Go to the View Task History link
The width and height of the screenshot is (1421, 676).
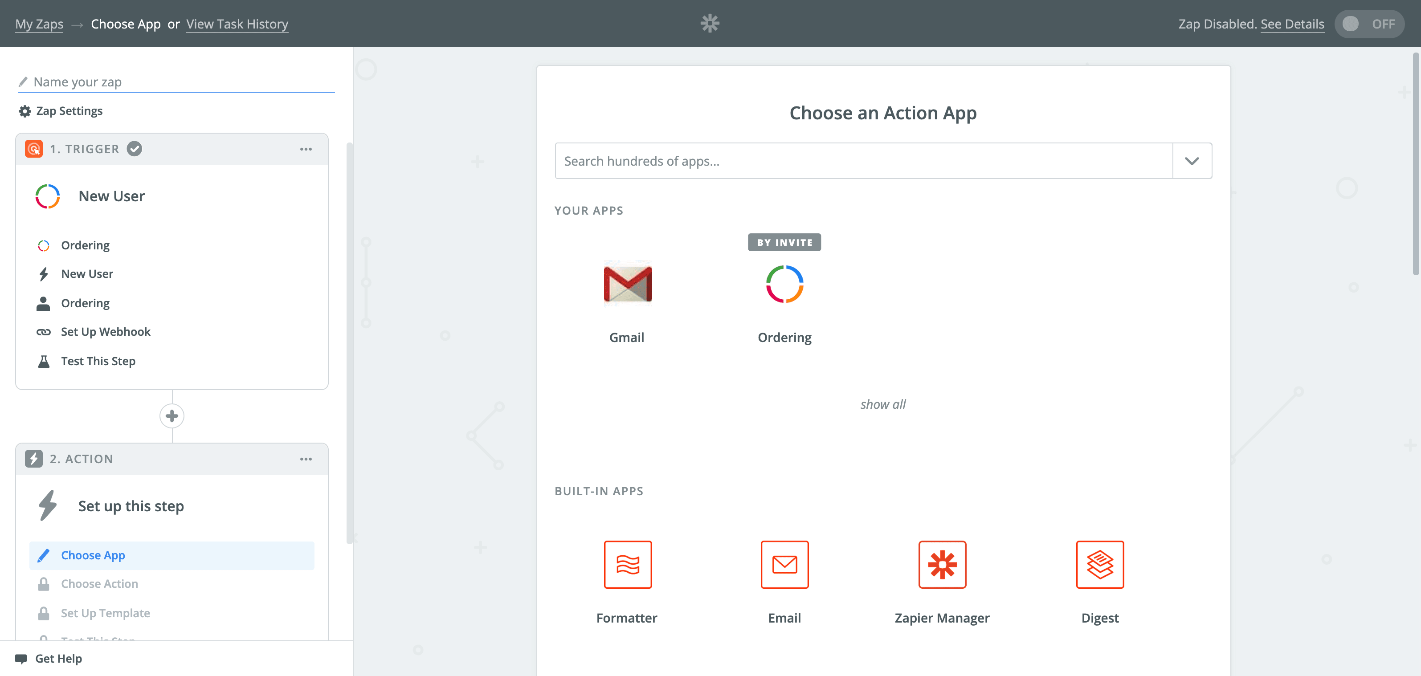pyautogui.click(x=237, y=24)
